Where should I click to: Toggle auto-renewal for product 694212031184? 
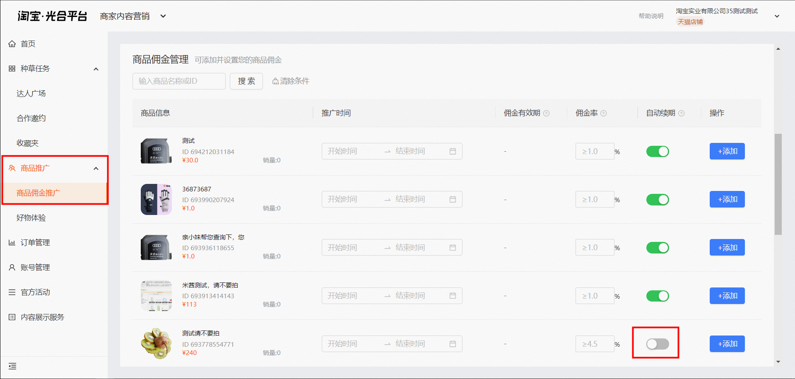click(x=658, y=152)
